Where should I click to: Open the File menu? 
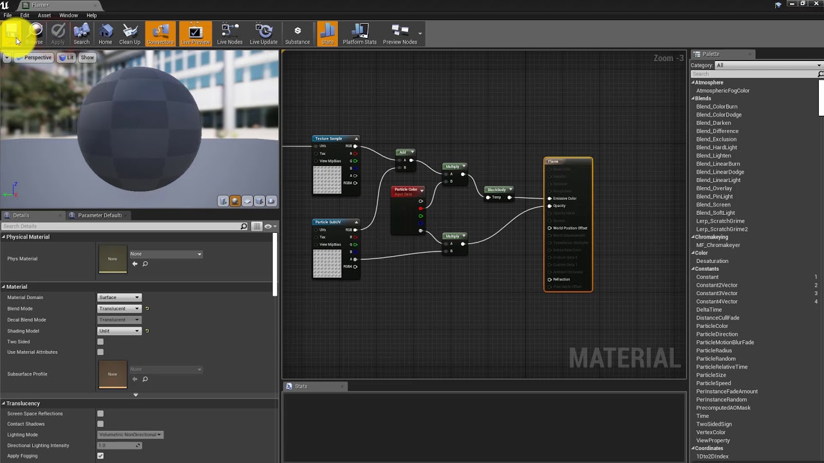click(x=8, y=15)
